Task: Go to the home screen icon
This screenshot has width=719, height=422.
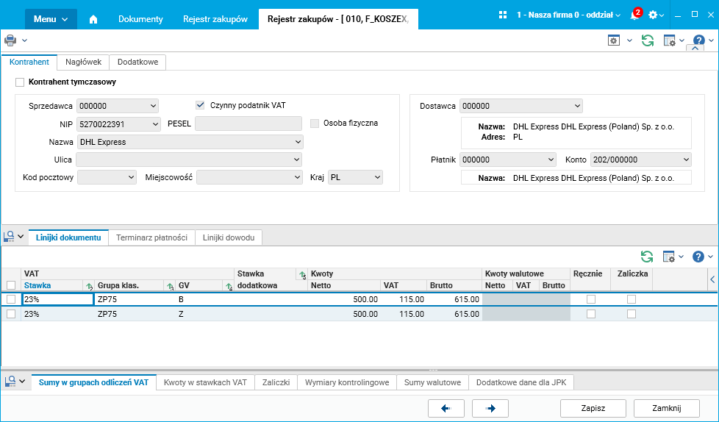Action: [93, 19]
